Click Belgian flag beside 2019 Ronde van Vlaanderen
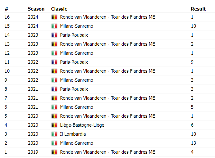This screenshot has width=215, height=158. [54, 152]
